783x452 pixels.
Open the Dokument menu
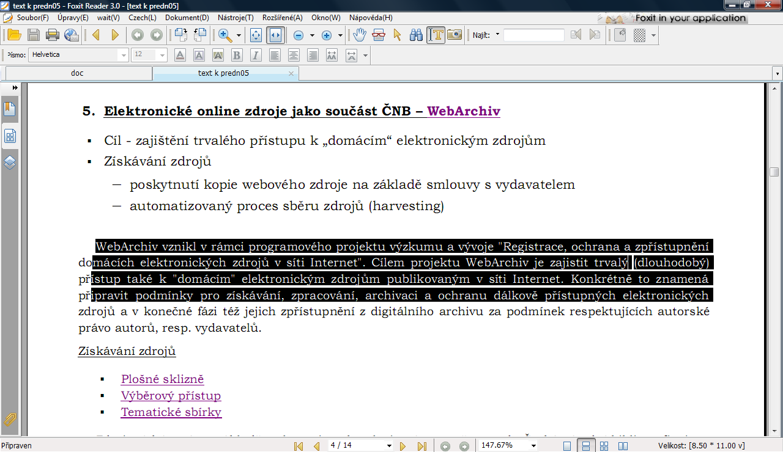(x=187, y=18)
